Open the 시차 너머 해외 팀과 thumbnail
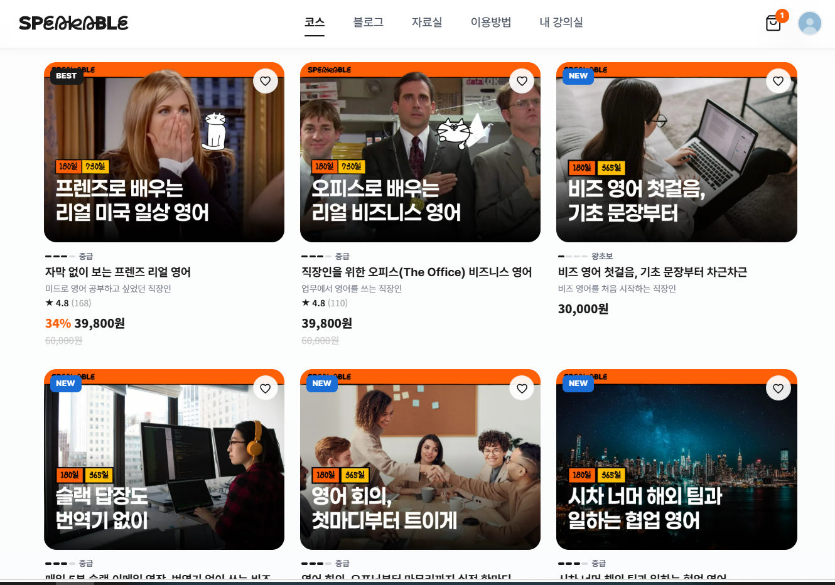The image size is (835, 585). pos(677,459)
